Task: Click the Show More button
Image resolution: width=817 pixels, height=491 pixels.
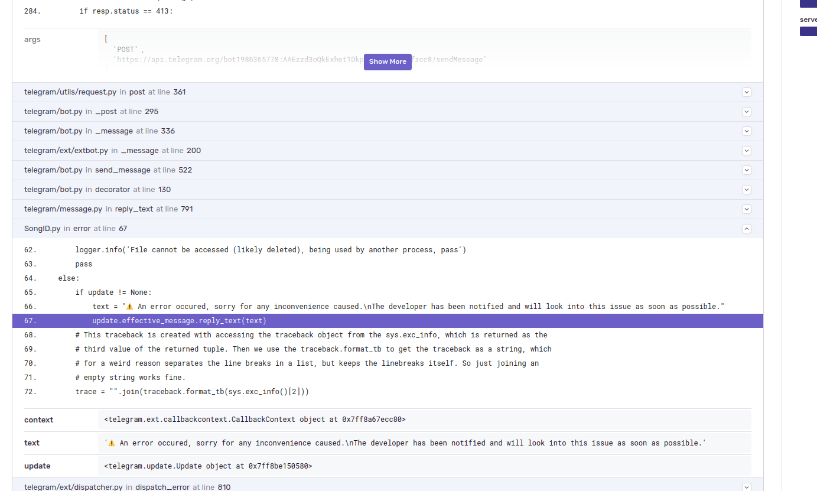Action: pos(388,61)
